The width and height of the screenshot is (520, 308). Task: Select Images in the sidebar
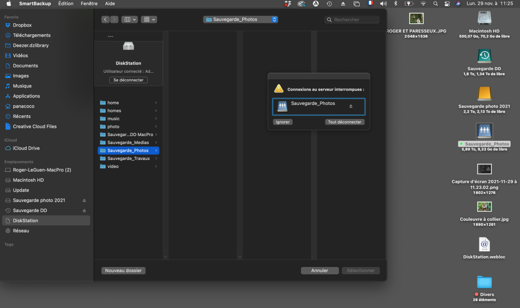click(46, 76)
